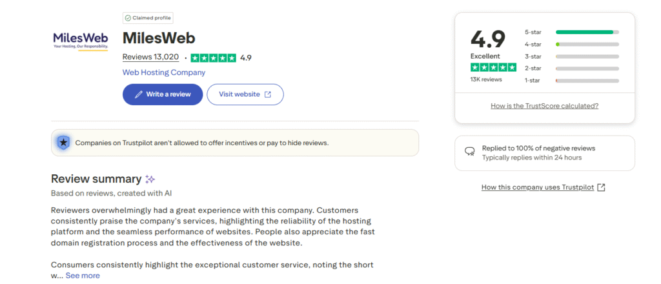The image size is (661, 284).
Task: Click the pencil icon on Write a review
Action: pos(138,94)
